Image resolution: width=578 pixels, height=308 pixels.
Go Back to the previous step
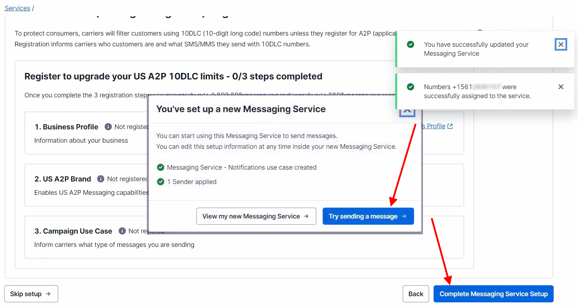(x=416, y=294)
